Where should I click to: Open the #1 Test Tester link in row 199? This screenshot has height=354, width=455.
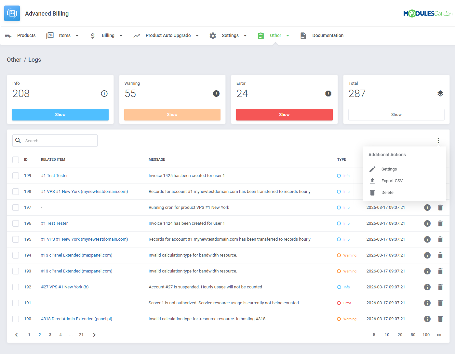[54, 176]
